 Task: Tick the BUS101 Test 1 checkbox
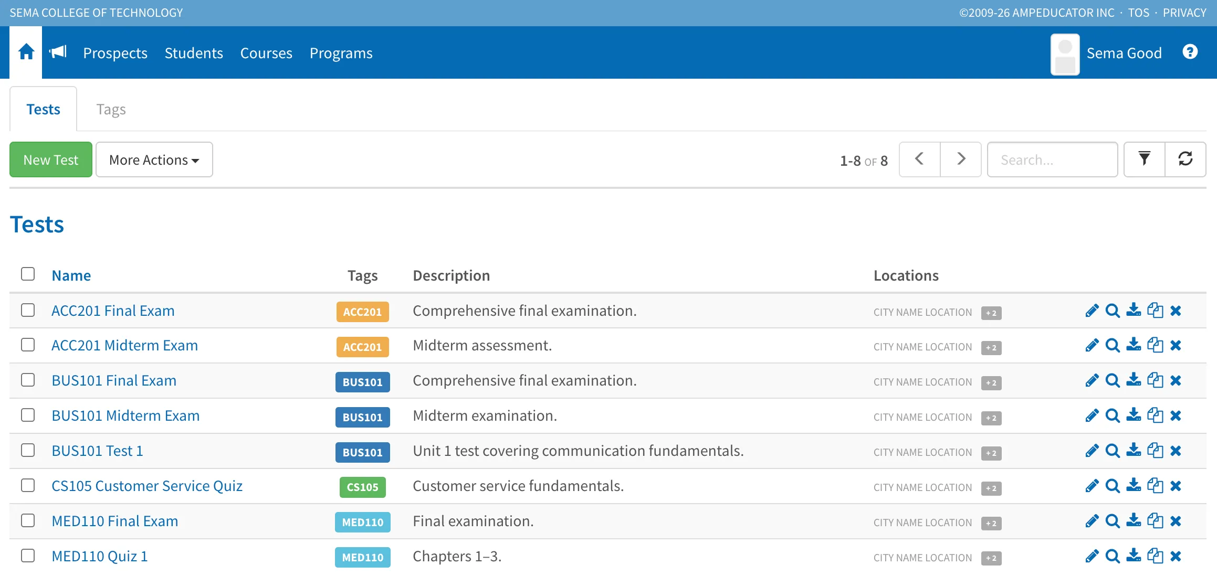point(28,450)
